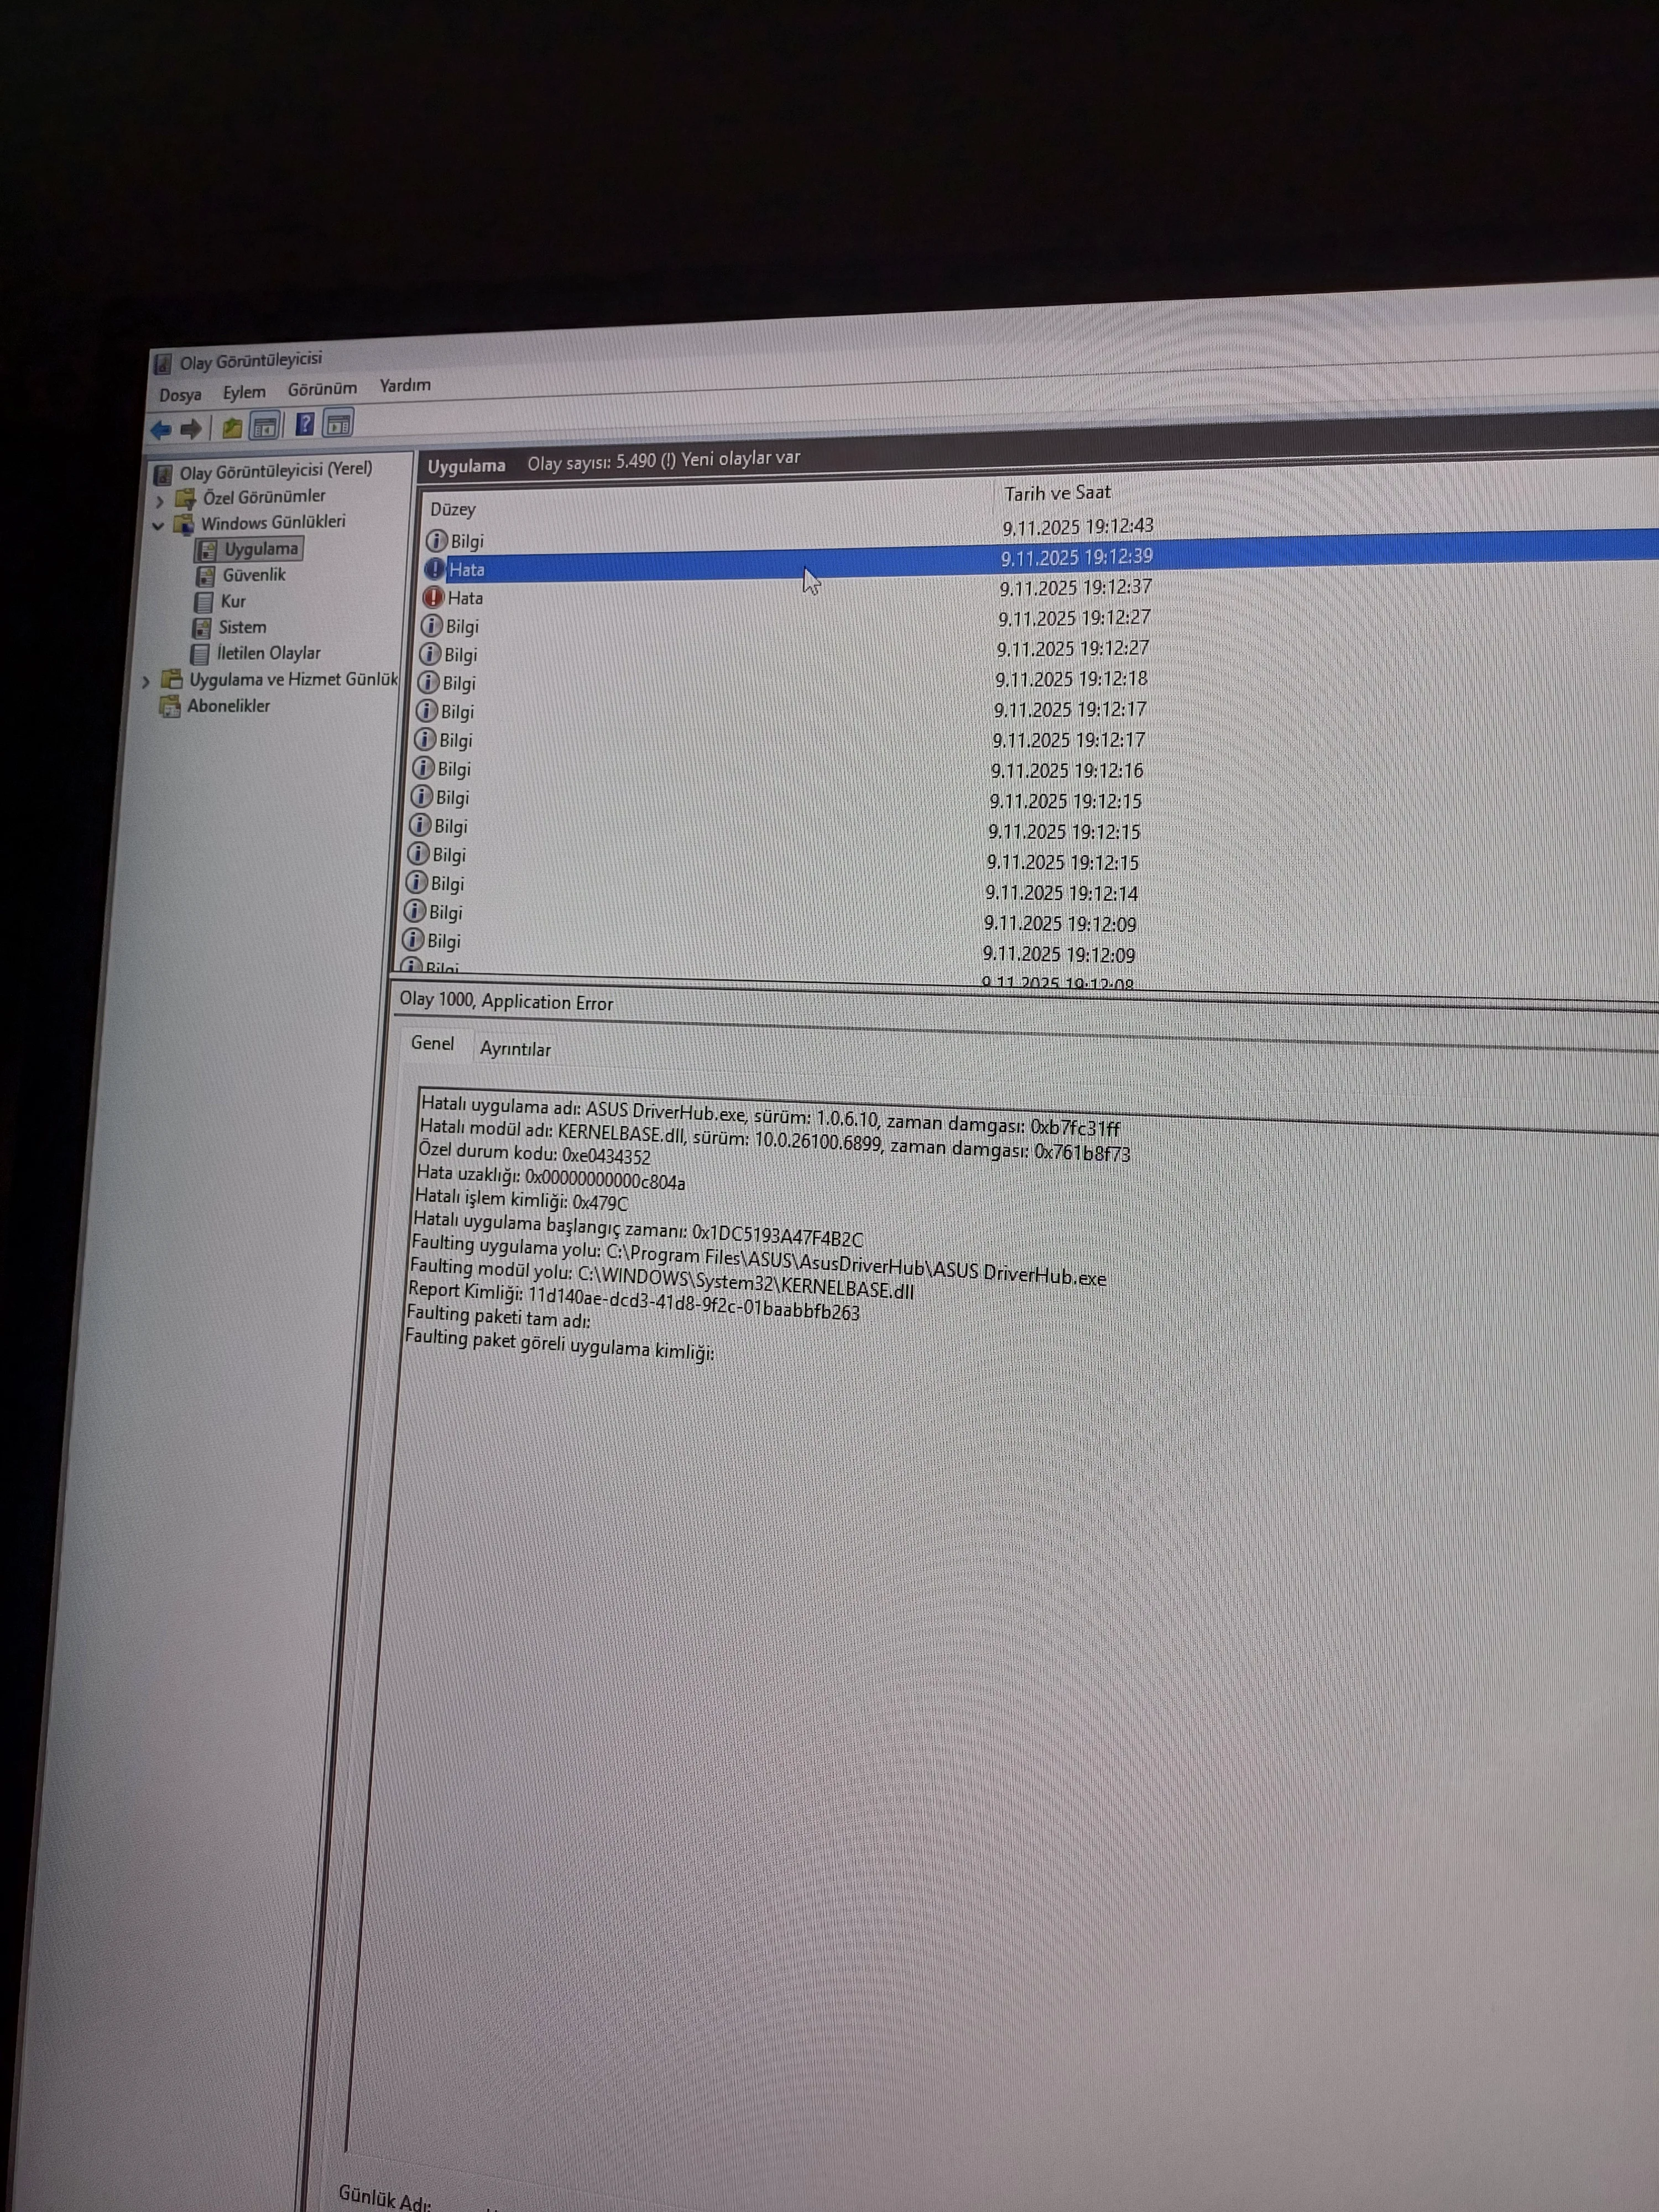Toggle the Show/Hide Console Tree toolbar icon
1659x2212 pixels.
[x=265, y=427]
